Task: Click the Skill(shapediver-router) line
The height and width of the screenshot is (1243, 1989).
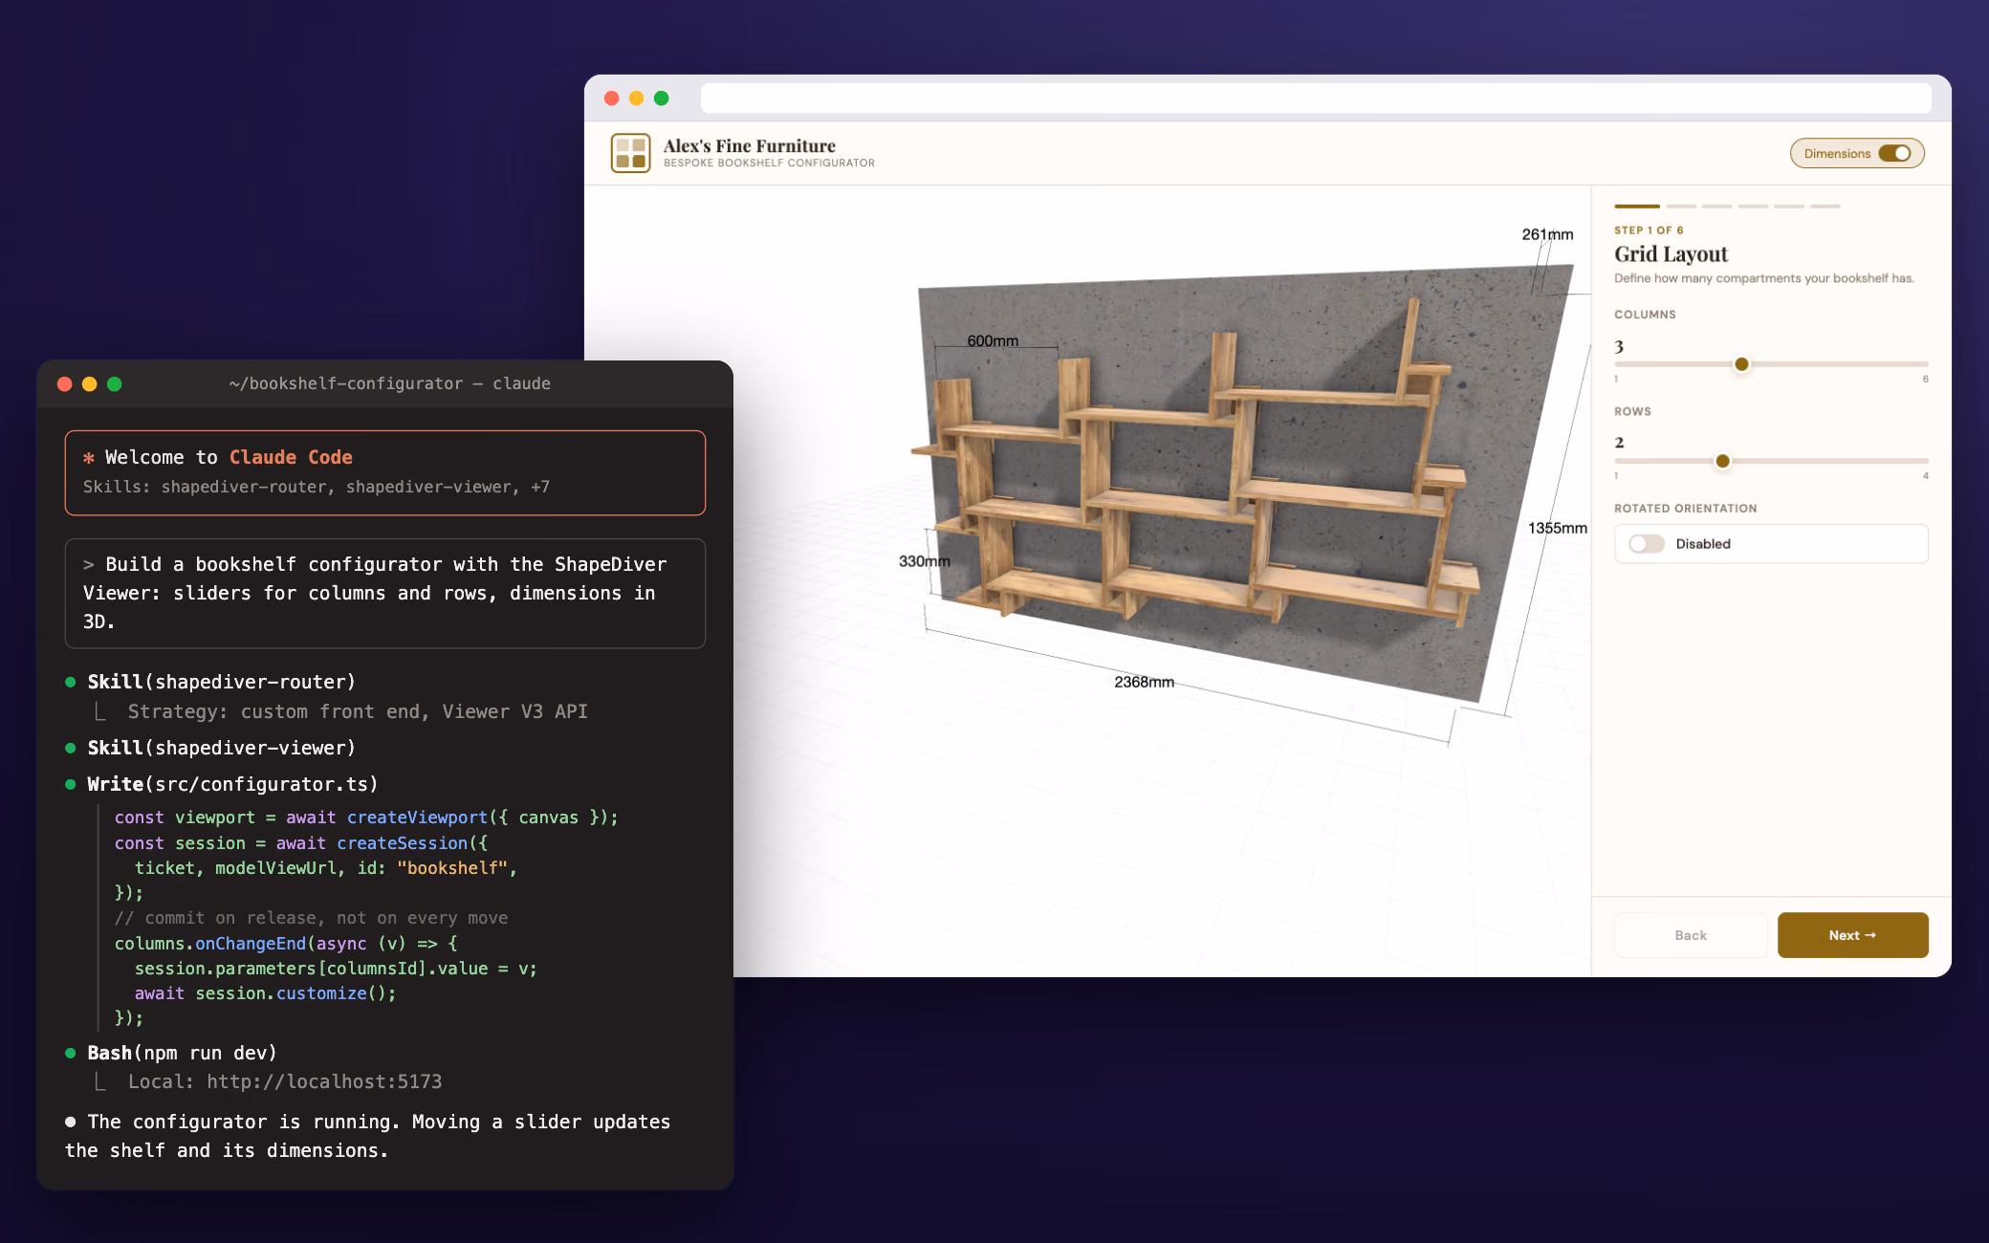Action: click(x=221, y=682)
